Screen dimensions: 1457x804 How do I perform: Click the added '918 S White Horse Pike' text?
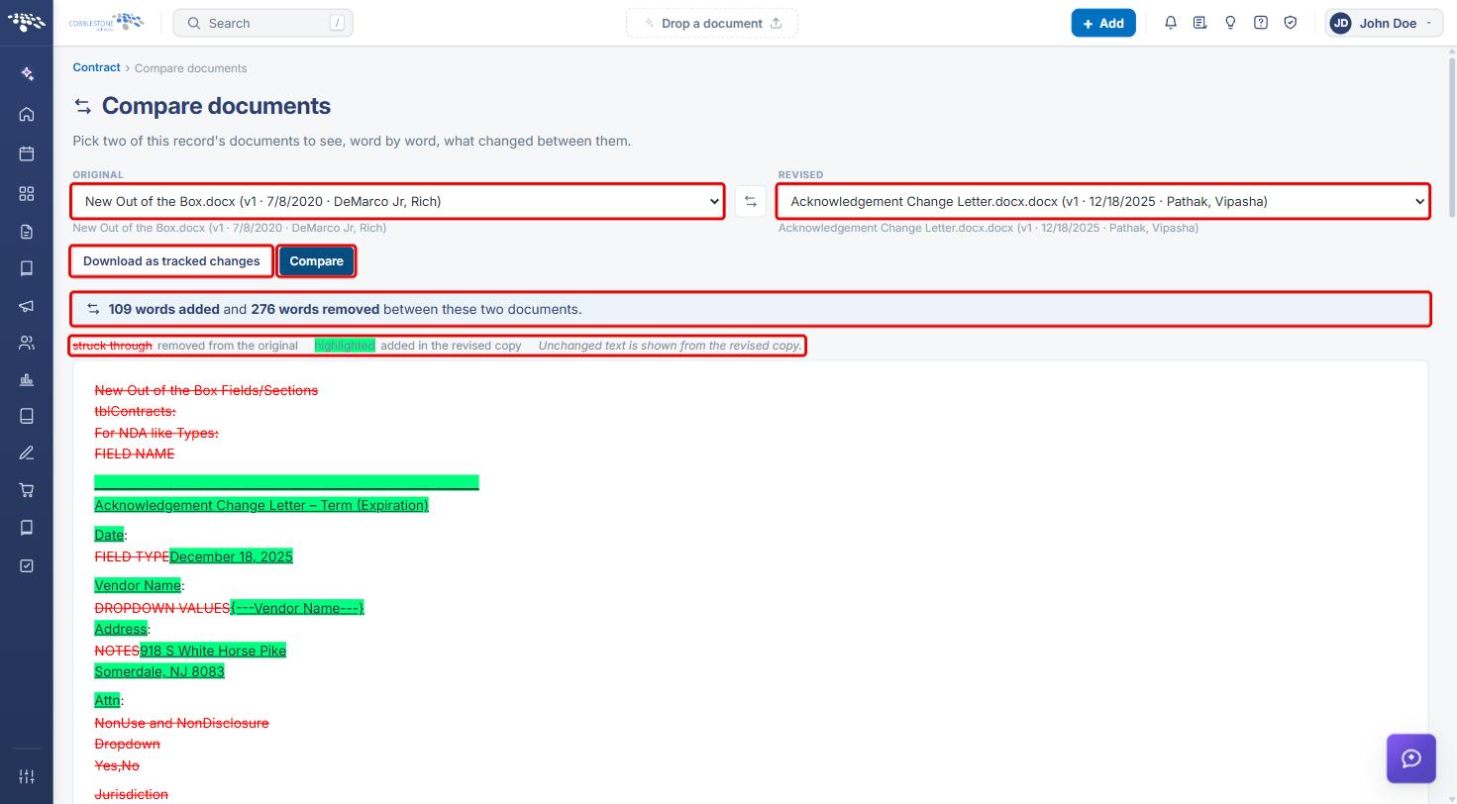click(213, 651)
